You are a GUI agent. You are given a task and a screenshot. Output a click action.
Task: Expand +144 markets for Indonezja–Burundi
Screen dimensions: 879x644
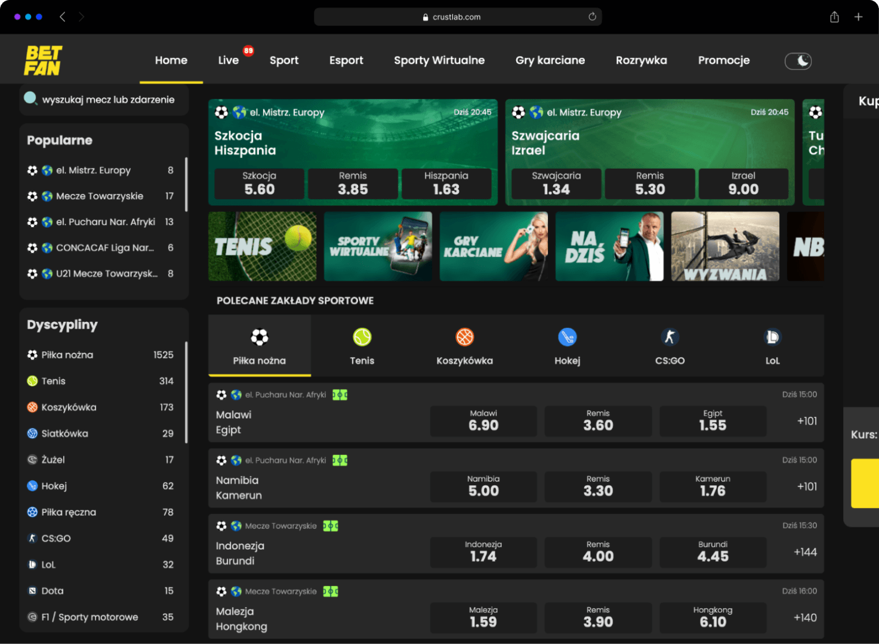805,552
